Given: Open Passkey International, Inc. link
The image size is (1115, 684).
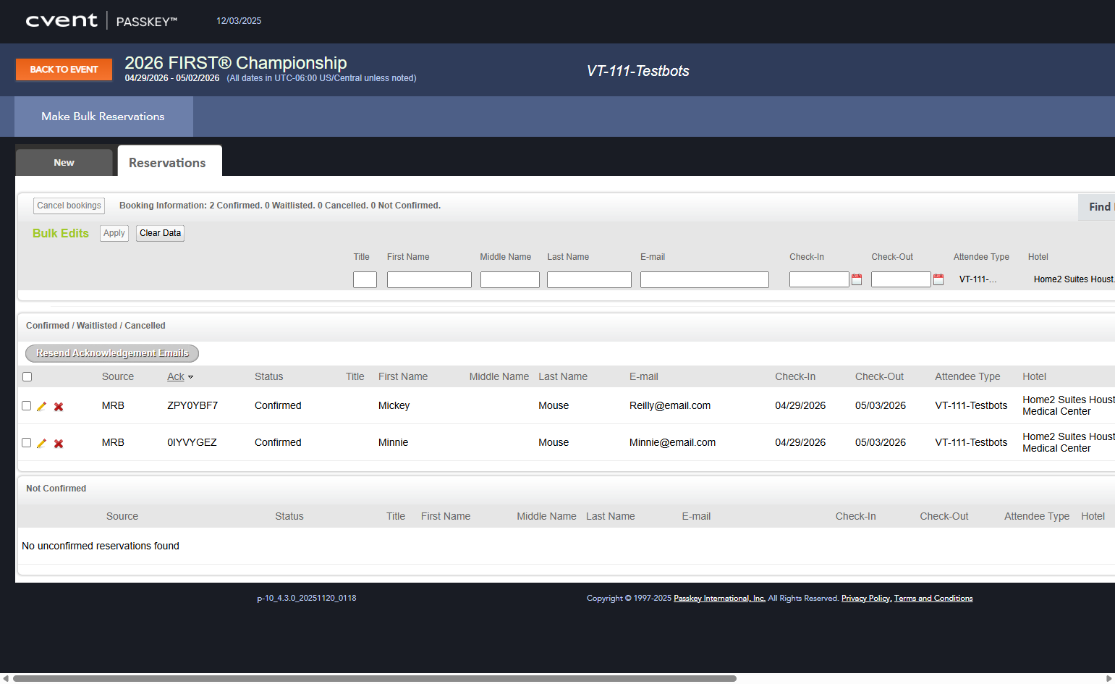Looking at the screenshot, I should click(719, 599).
